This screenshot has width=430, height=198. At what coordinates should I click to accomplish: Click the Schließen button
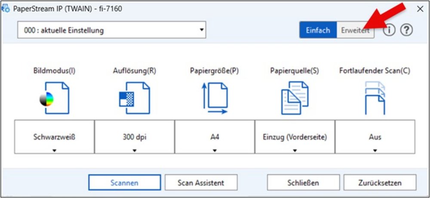pos(303,183)
